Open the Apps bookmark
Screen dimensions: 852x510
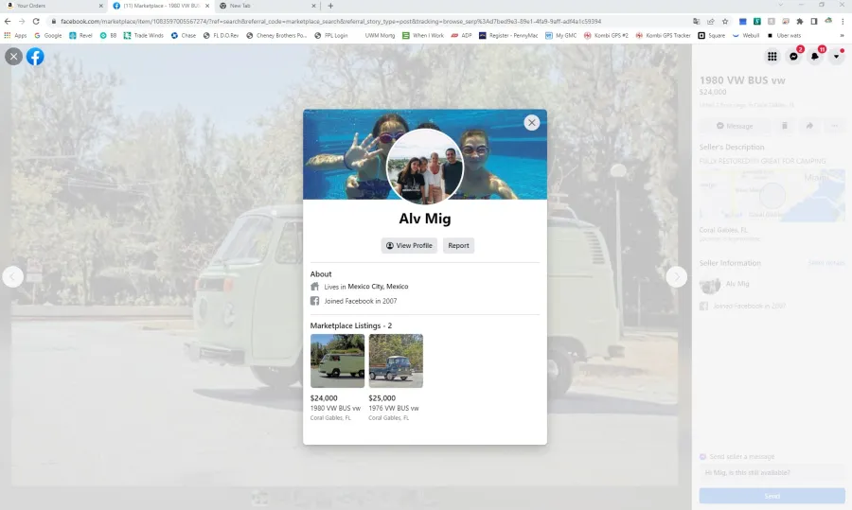[15, 35]
